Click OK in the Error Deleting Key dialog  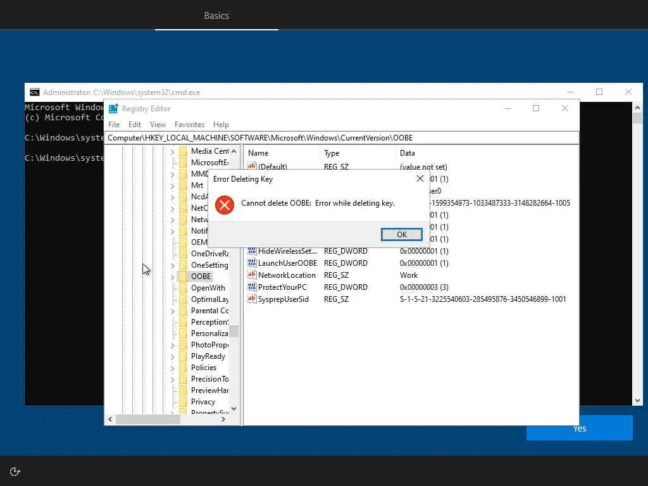[x=401, y=234]
